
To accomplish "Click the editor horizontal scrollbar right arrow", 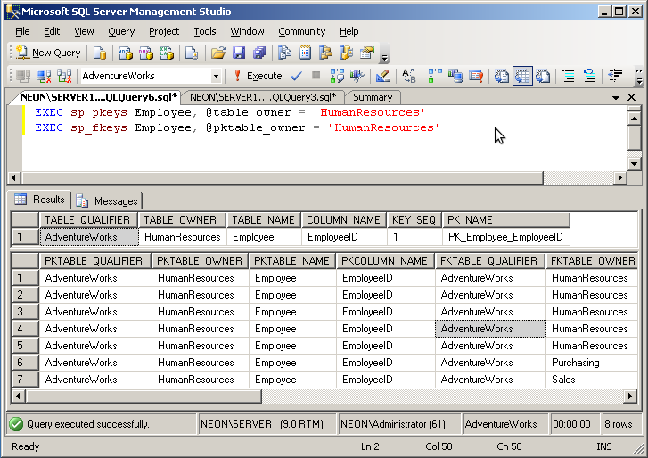I will pos(619,178).
